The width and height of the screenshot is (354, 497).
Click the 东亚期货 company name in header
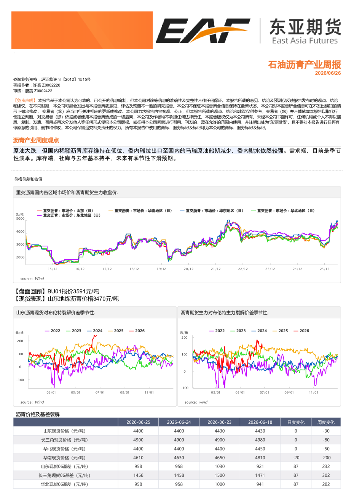305,27
